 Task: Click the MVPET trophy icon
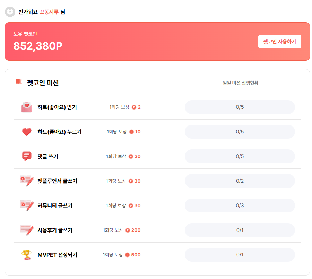[26, 255]
